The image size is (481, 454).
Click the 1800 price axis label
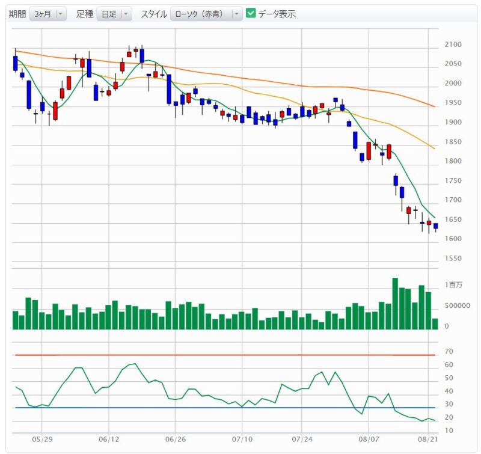click(x=453, y=161)
